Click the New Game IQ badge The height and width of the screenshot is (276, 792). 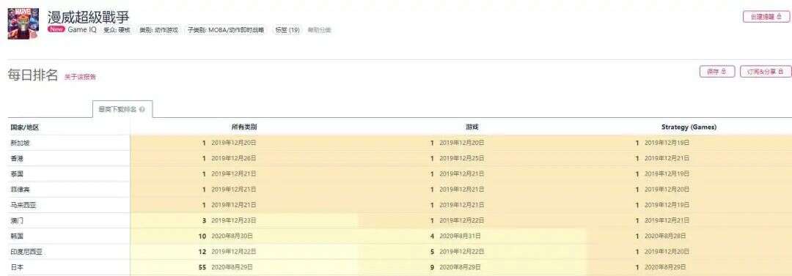click(x=72, y=30)
